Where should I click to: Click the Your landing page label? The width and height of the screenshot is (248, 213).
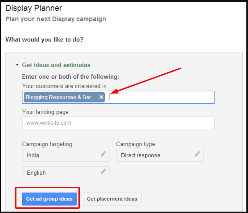(x=45, y=112)
